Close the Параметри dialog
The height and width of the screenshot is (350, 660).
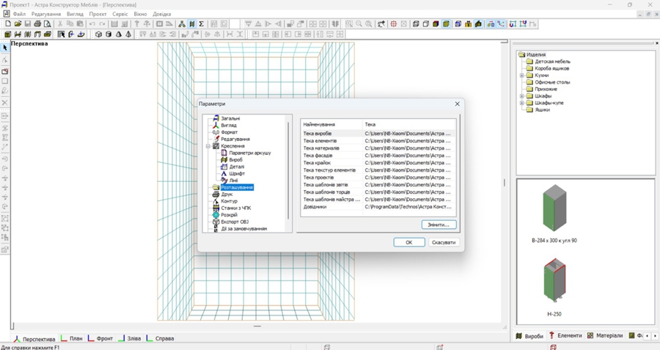pyautogui.click(x=457, y=104)
